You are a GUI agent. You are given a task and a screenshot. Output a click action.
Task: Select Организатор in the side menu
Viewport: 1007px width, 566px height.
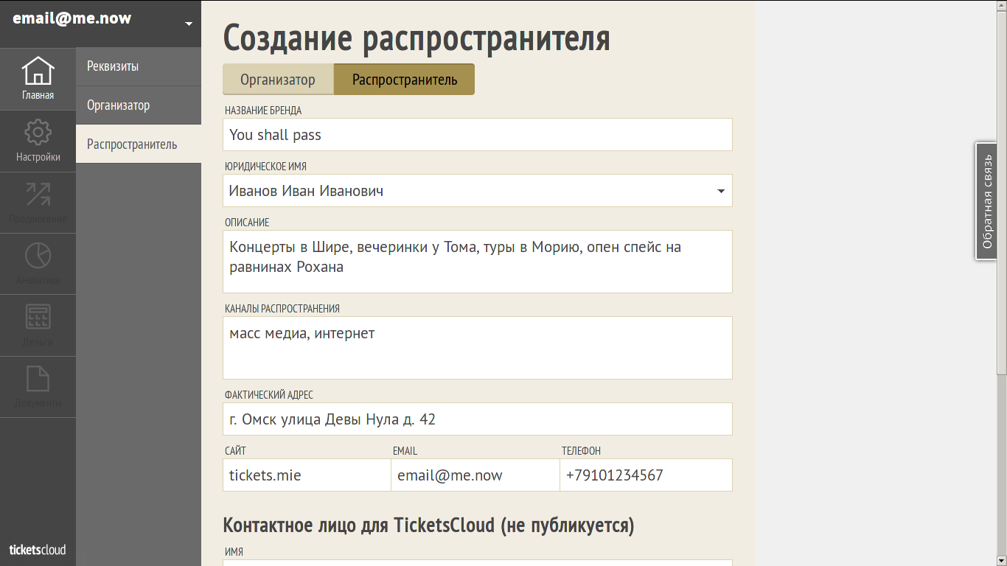pyautogui.click(x=138, y=105)
